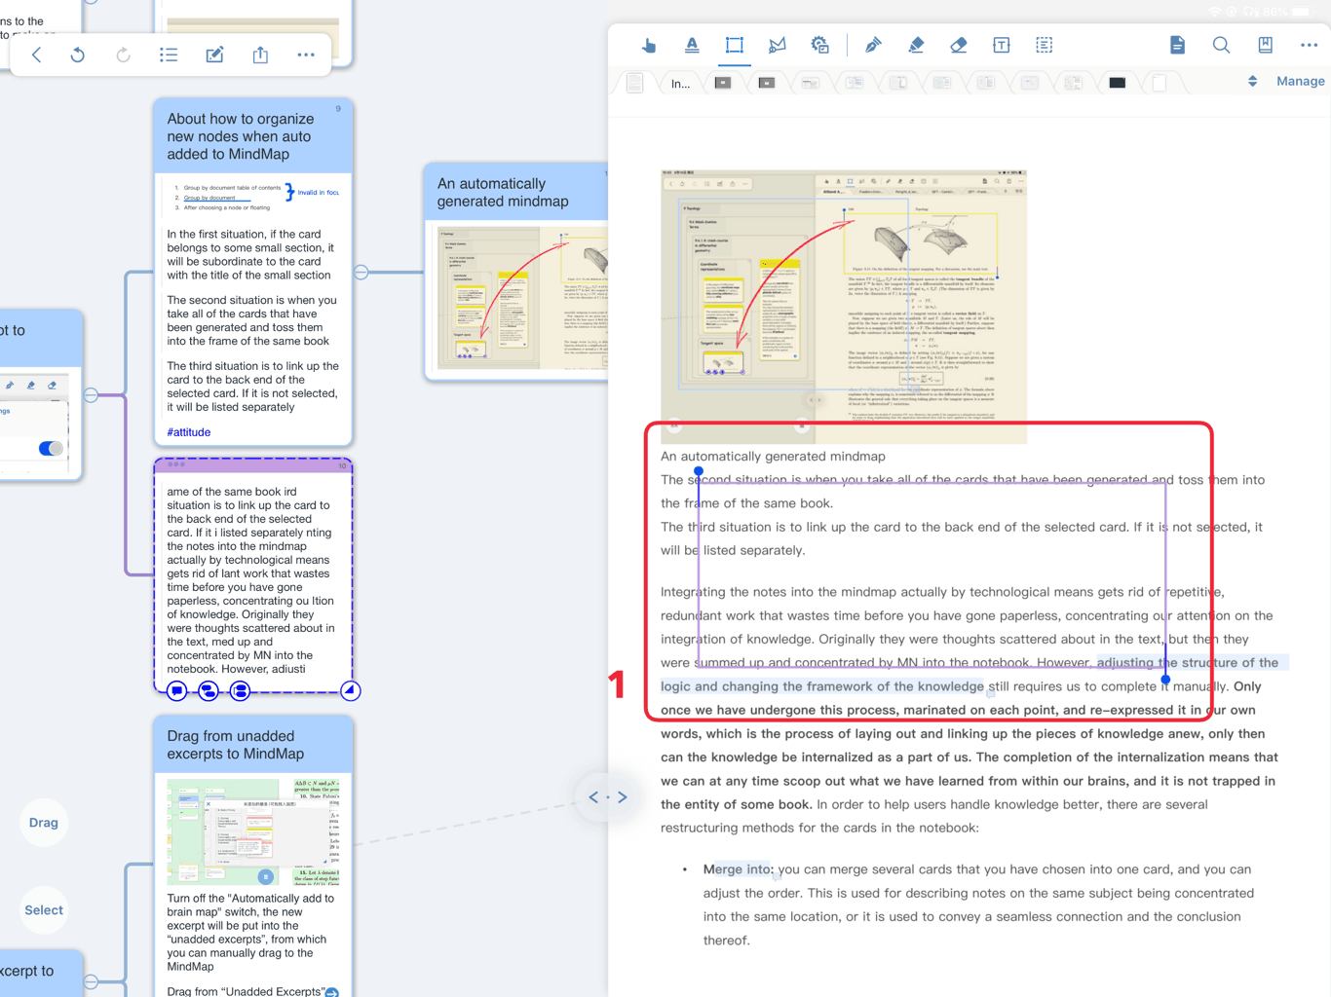The width and height of the screenshot is (1331, 997).
Task: Add child node from selected card
Action: pos(209,691)
